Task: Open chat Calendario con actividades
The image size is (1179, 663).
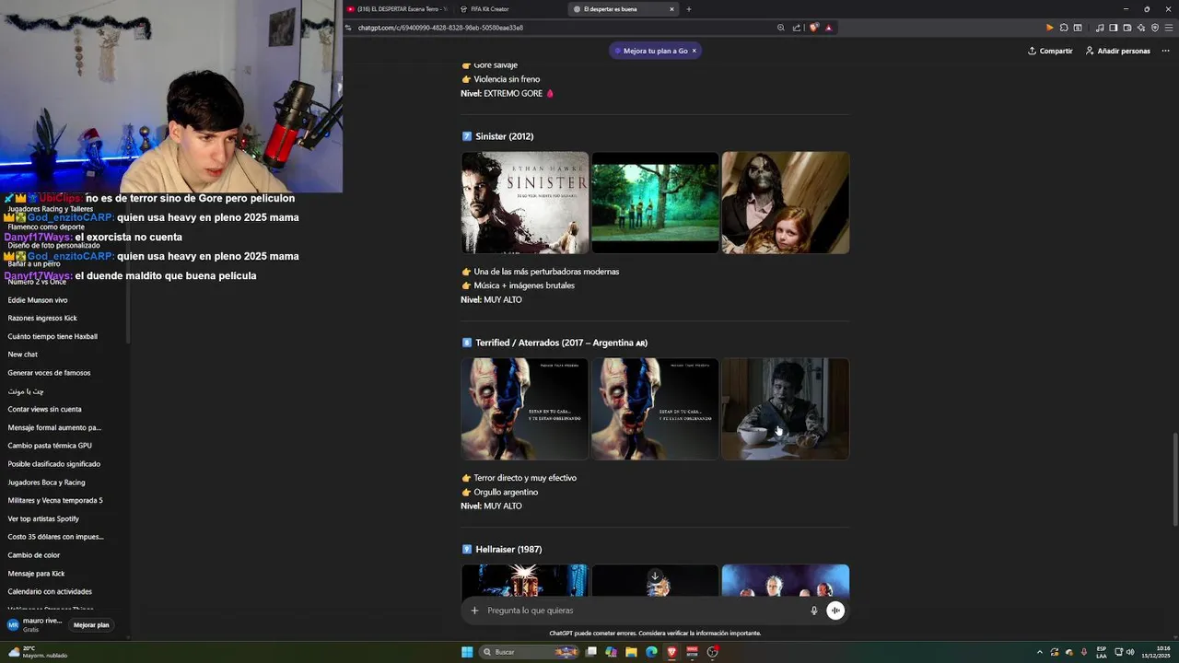Action: click(50, 591)
